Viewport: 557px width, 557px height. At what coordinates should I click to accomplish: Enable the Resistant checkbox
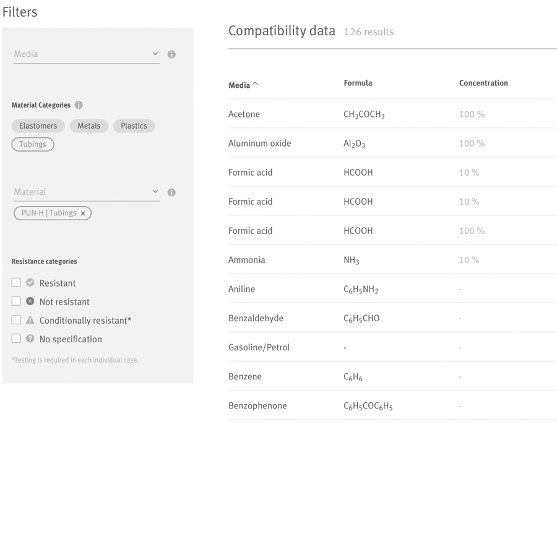click(x=16, y=283)
